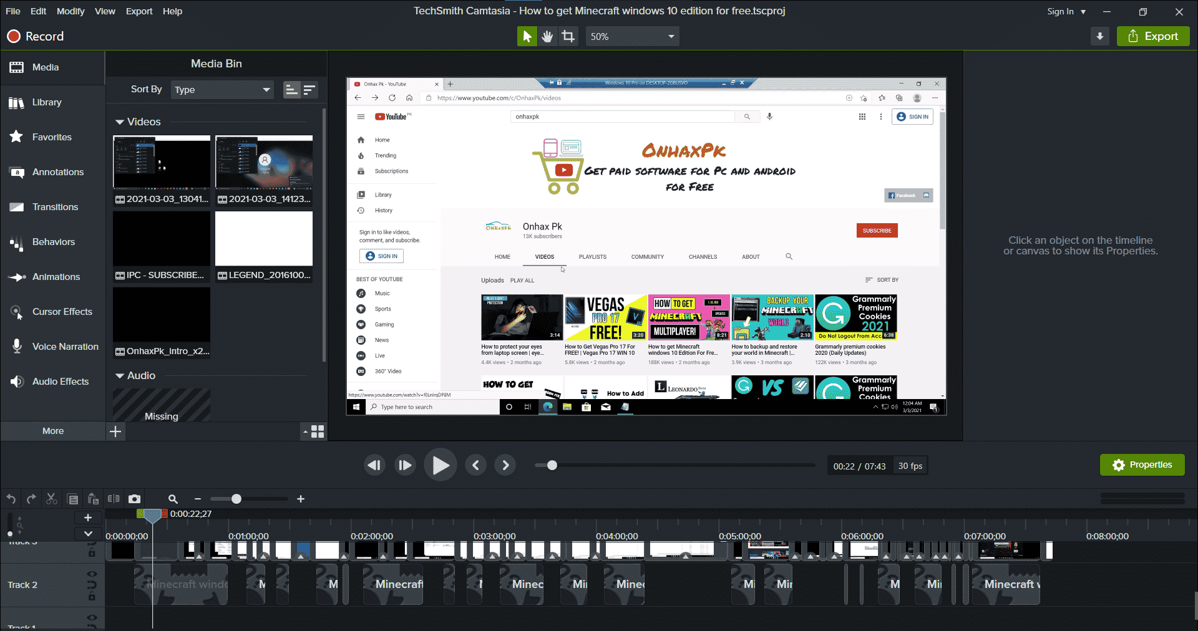Lock Track 3

(x=92, y=552)
